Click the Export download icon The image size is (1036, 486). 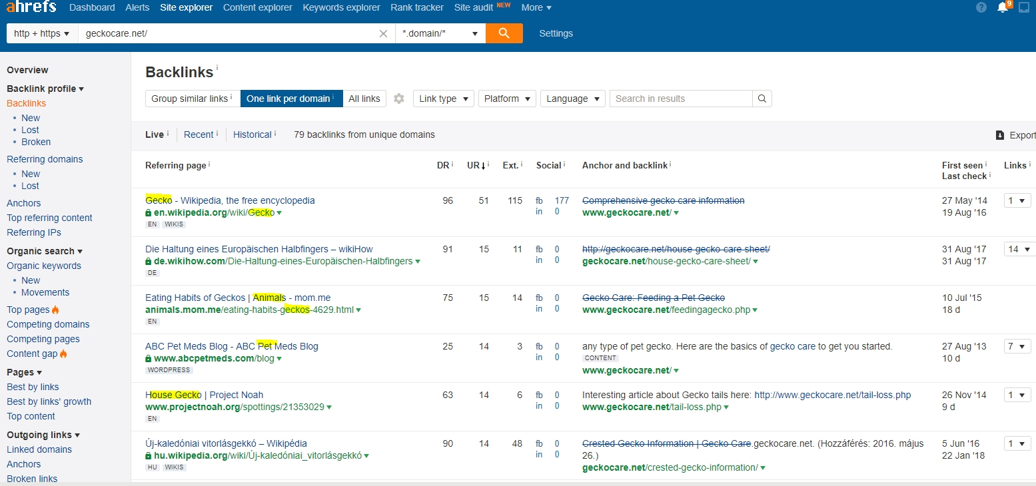tap(1000, 135)
